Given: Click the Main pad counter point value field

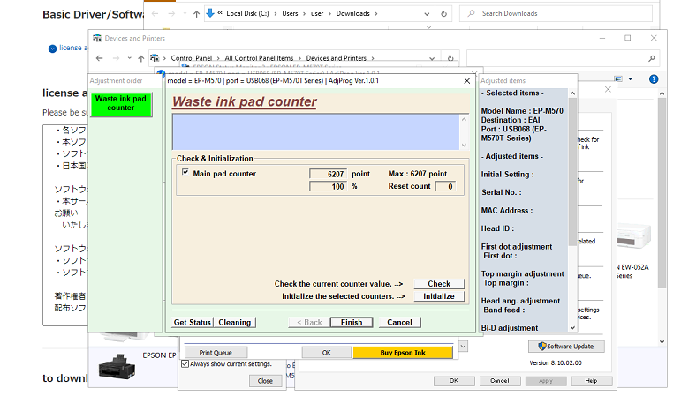Looking at the screenshot, I should [x=328, y=174].
